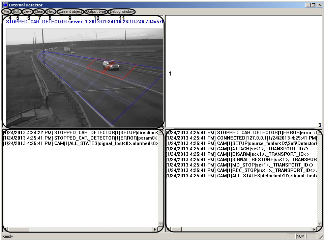Click the right log panel's scroll up arrow
325x241 pixels.
[x=319, y=132]
